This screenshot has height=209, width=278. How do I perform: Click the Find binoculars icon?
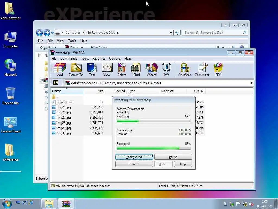click(137, 69)
